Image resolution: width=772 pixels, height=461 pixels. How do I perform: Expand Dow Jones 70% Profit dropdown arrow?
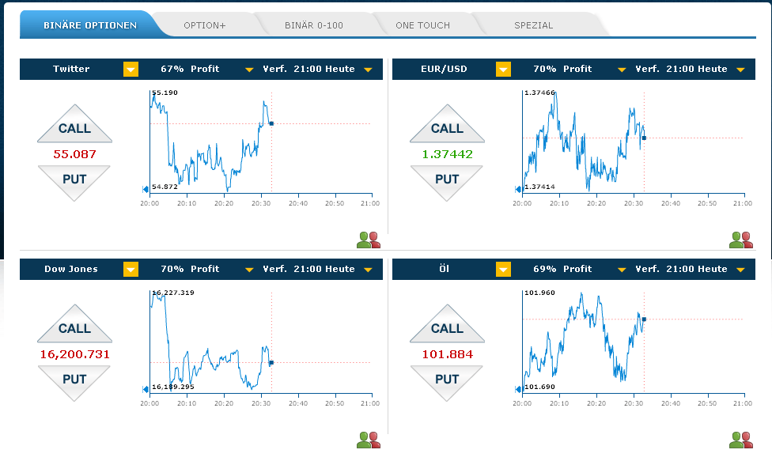coord(249,270)
